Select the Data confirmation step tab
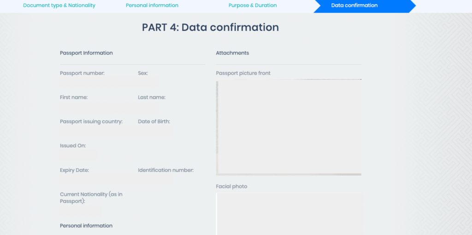The width and height of the screenshot is (472, 235). tap(354, 6)
